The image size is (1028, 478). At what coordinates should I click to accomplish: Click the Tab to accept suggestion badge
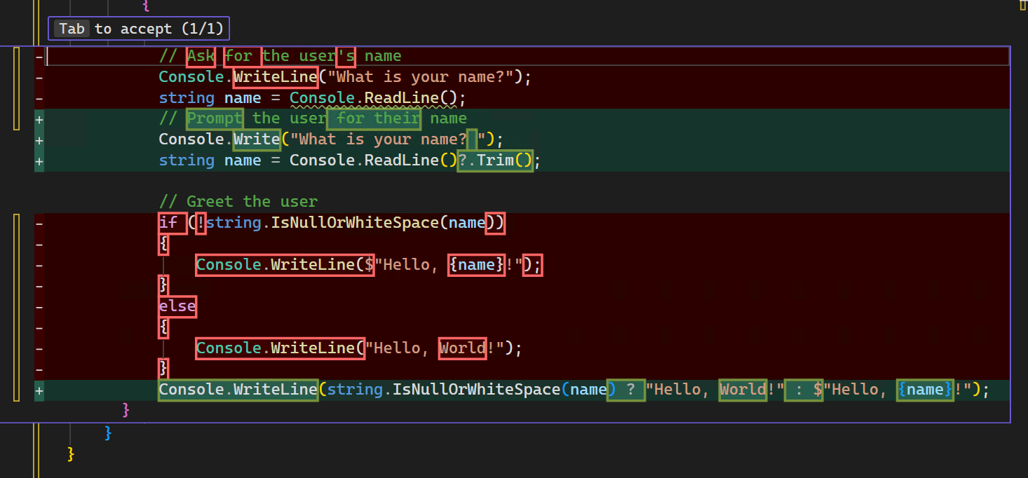tap(138, 29)
